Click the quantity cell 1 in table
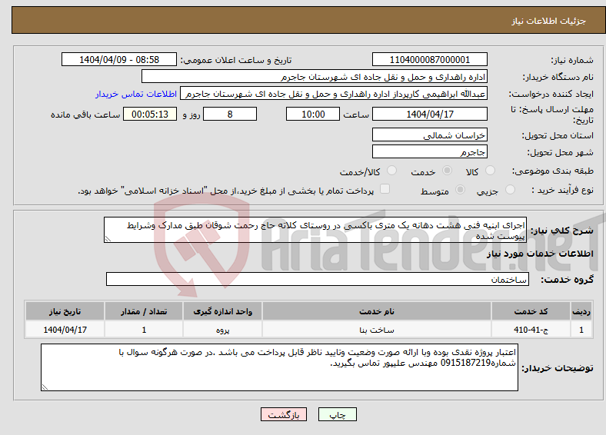This screenshot has height=435, width=606. pos(144,330)
